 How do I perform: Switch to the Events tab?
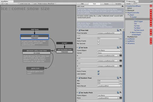point(106,4)
